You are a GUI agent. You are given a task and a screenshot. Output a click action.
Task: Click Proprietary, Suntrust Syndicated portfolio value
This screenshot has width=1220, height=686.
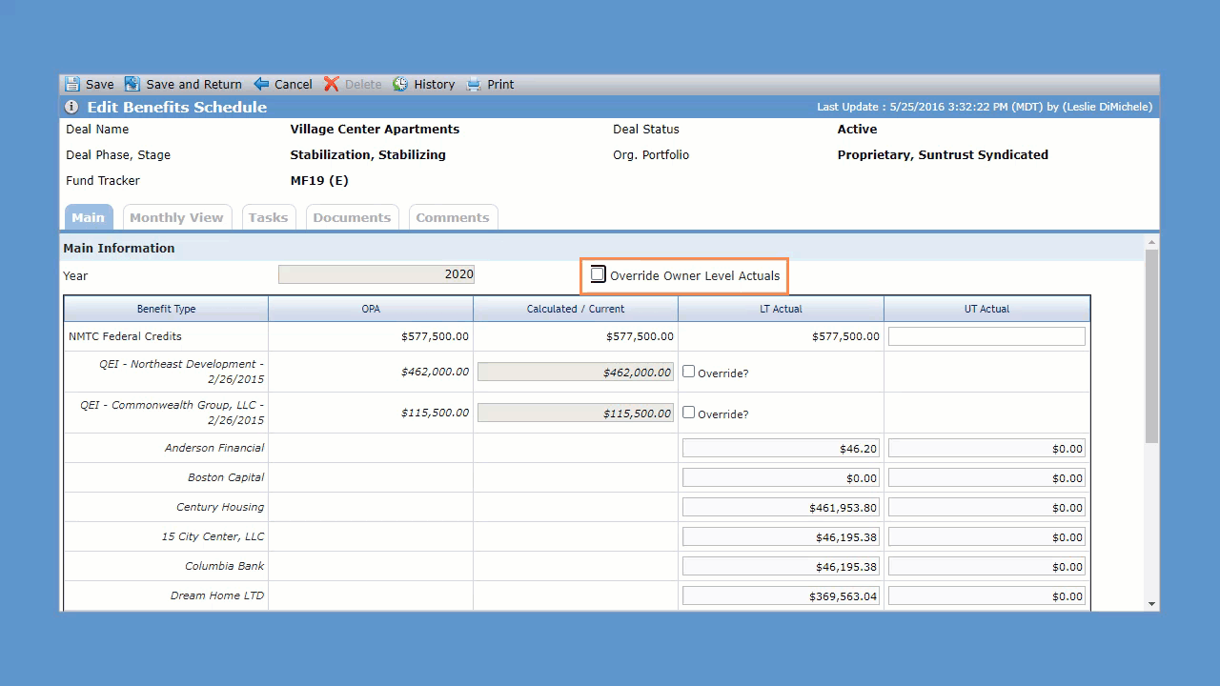(x=943, y=154)
